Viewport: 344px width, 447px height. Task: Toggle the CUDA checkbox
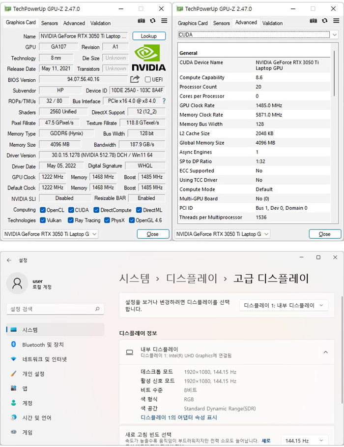pyautogui.click(x=71, y=210)
